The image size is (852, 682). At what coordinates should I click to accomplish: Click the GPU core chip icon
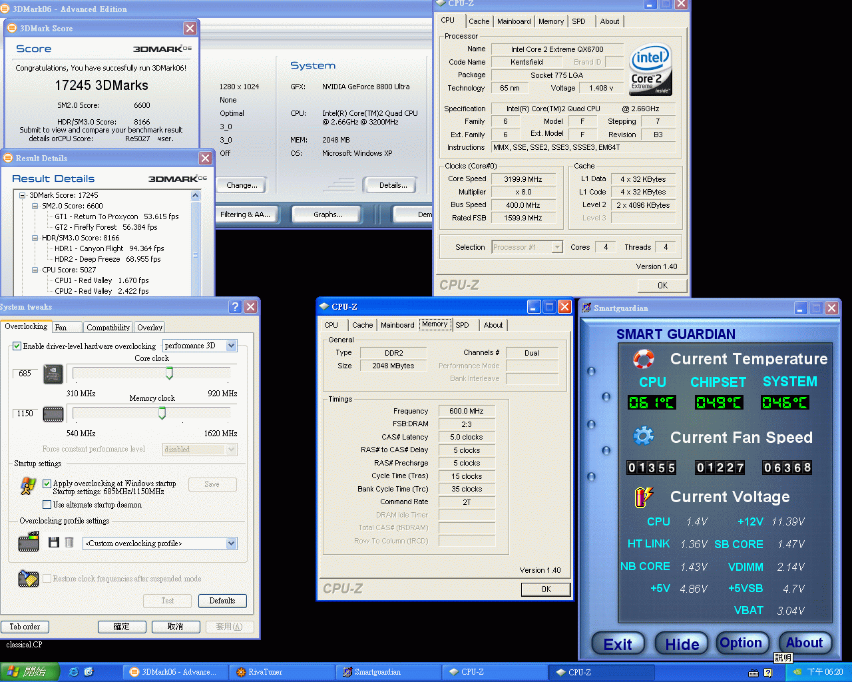tap(53, 374)
